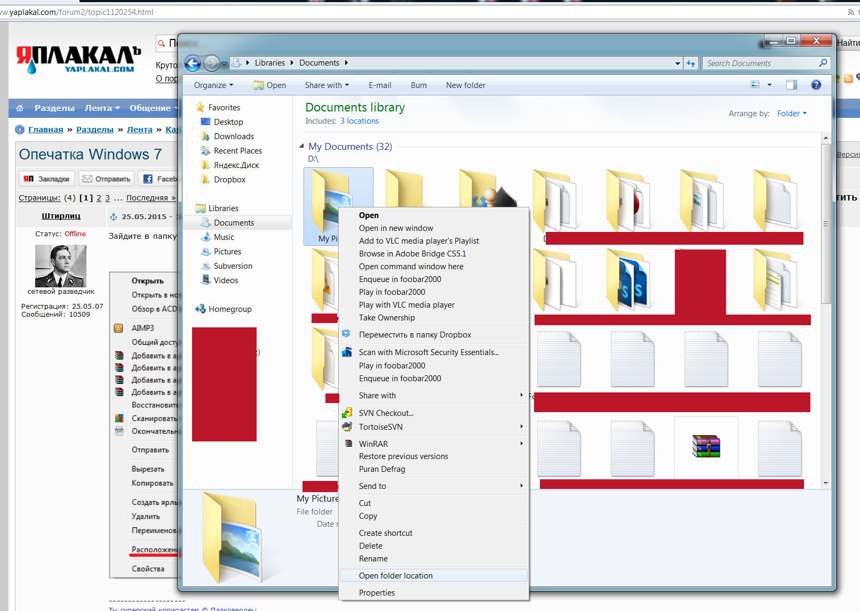Click 3 locations link

point(360,121)
